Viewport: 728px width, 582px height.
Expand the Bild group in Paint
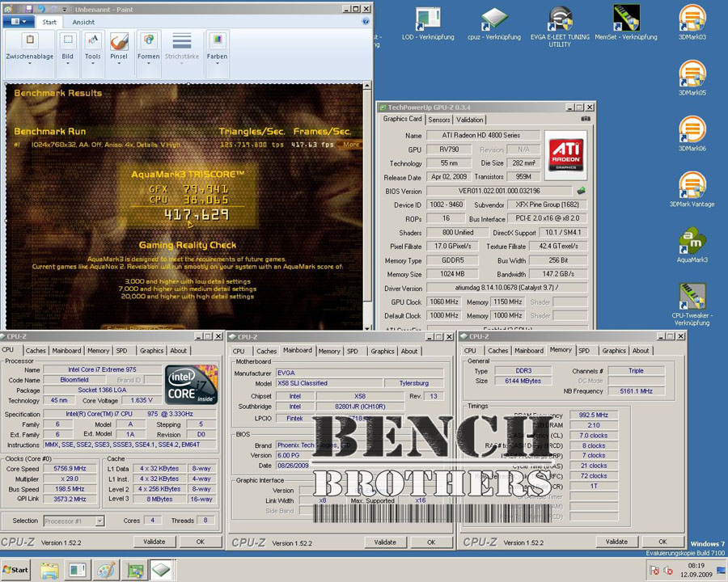pos(68,54)
